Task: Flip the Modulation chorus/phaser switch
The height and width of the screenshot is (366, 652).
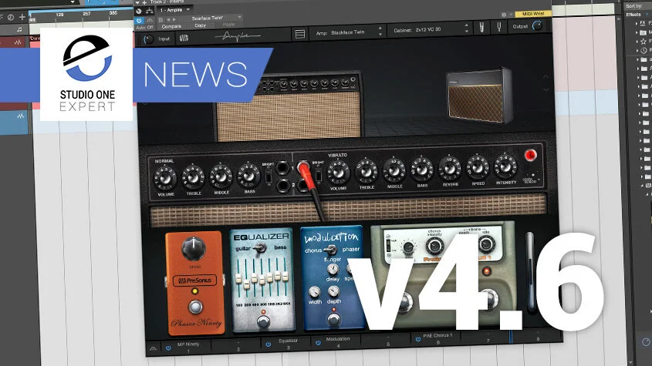Action: click(x=332, y=249)
